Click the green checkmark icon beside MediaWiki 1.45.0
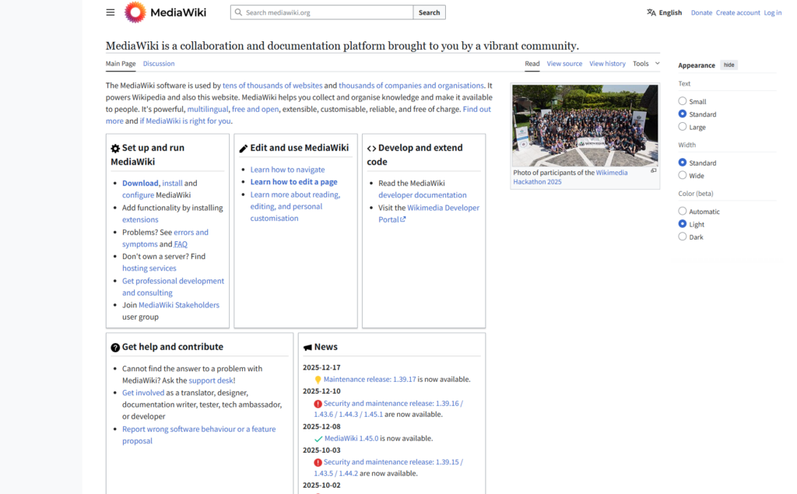Image resolution: width=797 pixels, height=494 pixels. pos(318,439)
